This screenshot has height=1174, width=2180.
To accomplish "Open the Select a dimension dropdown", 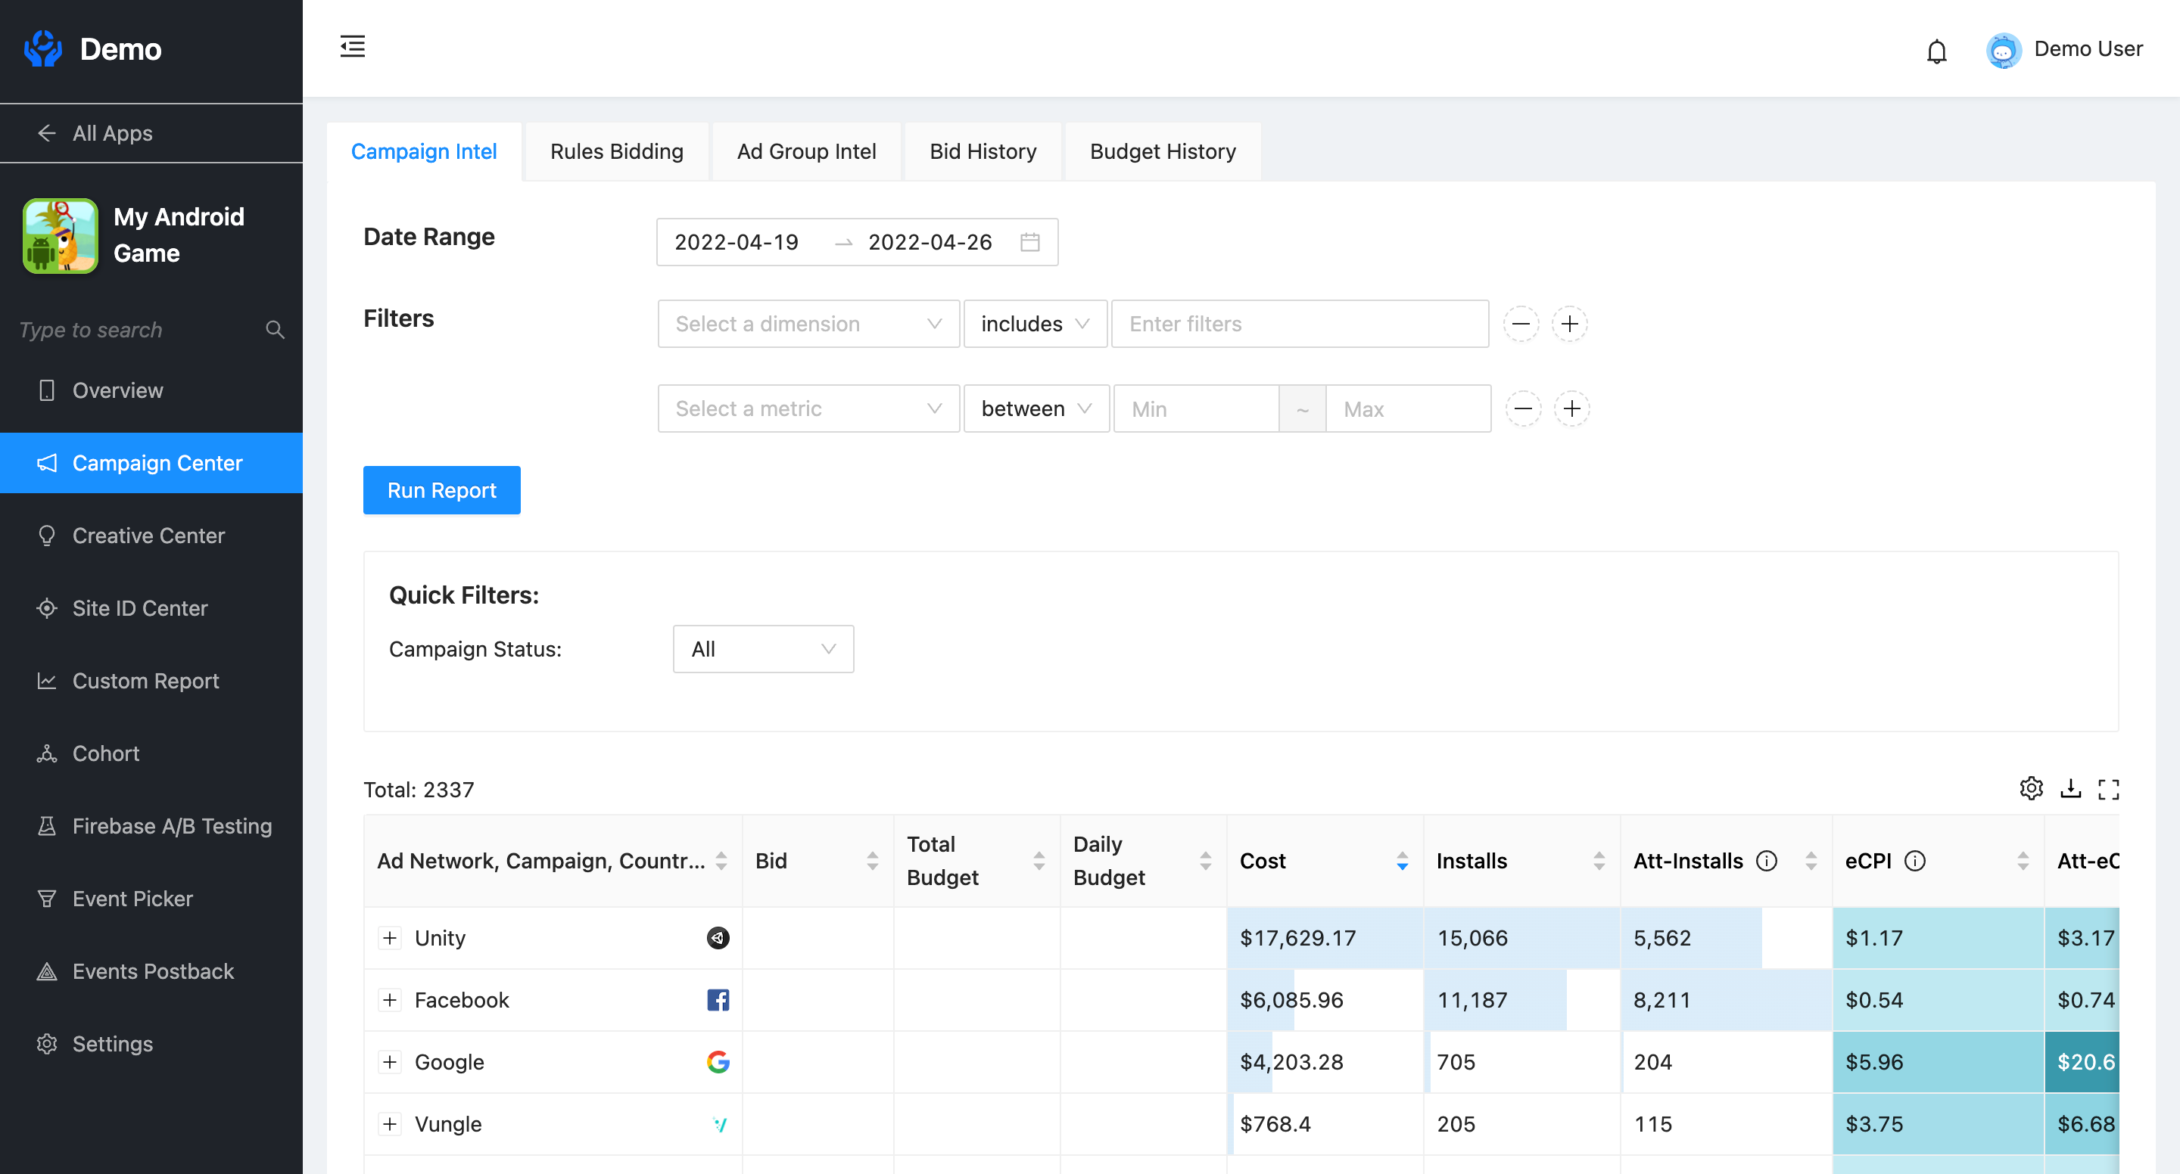I will [806, 323].
